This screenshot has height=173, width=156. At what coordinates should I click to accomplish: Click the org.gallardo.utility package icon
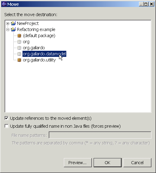click(x=19, y=60)
